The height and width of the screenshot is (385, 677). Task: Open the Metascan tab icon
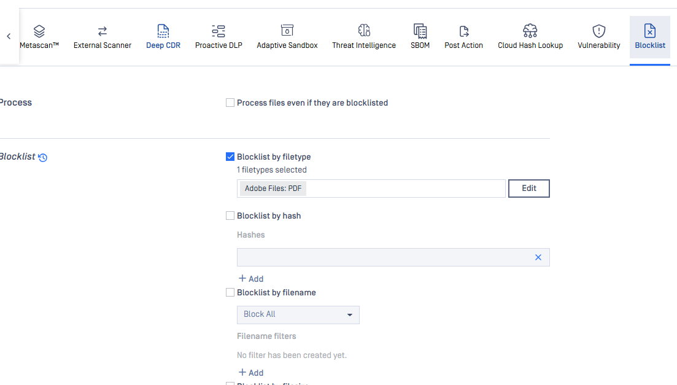(x=39, y=31)
